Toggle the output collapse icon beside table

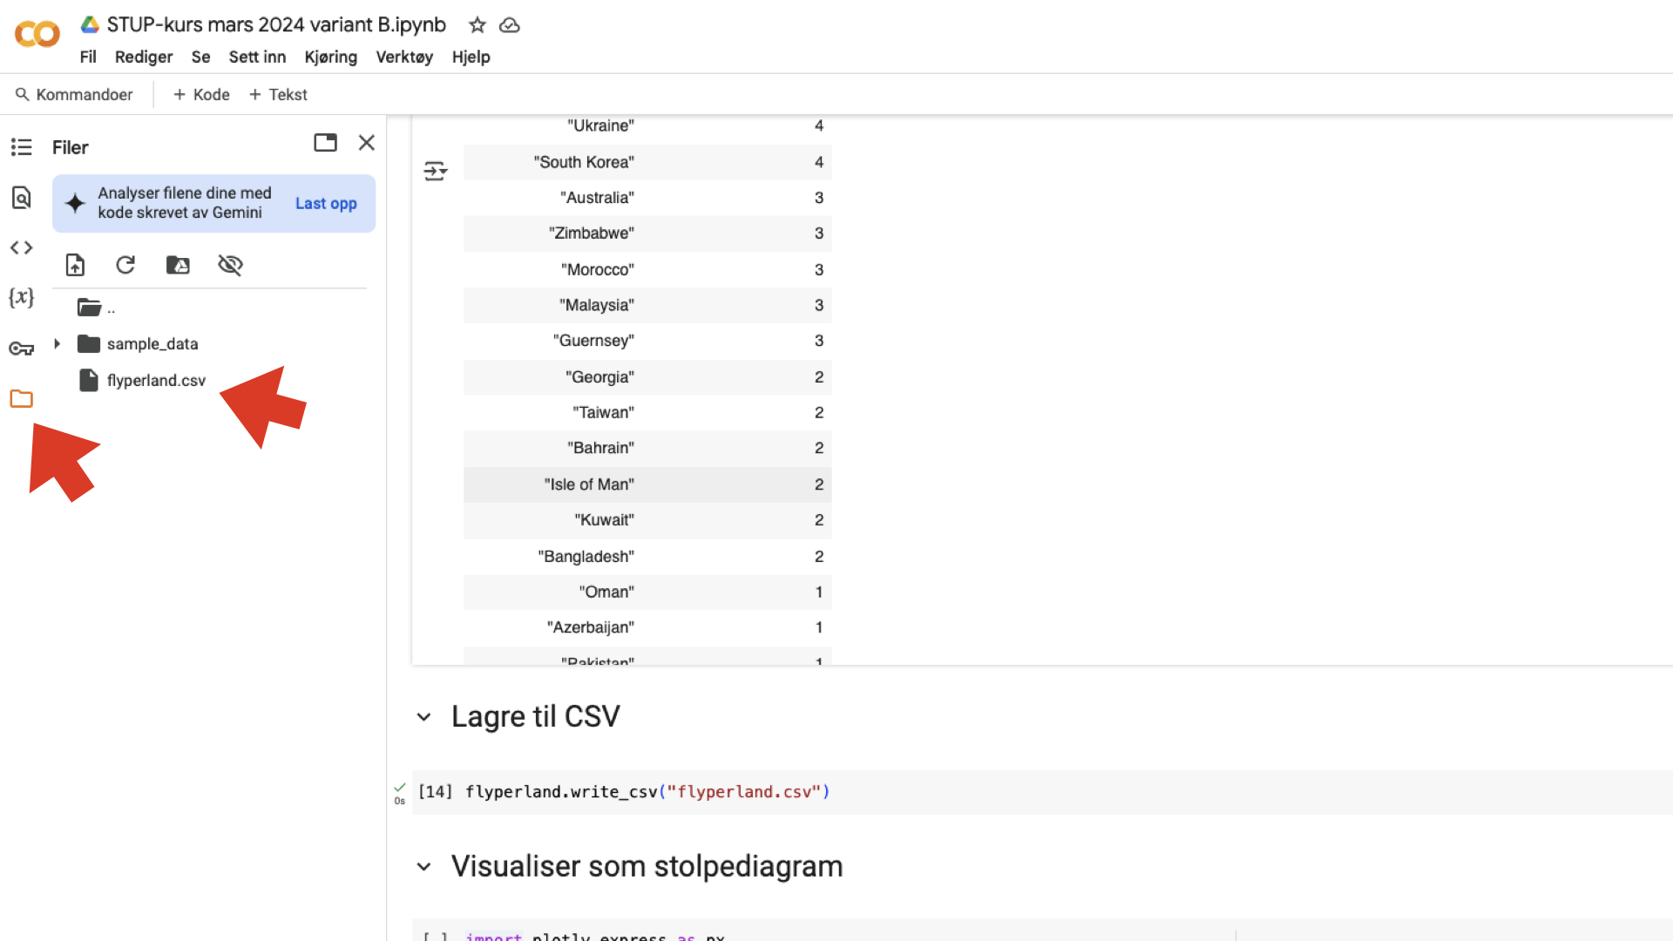pyautogui.click(x=435, y=171)
